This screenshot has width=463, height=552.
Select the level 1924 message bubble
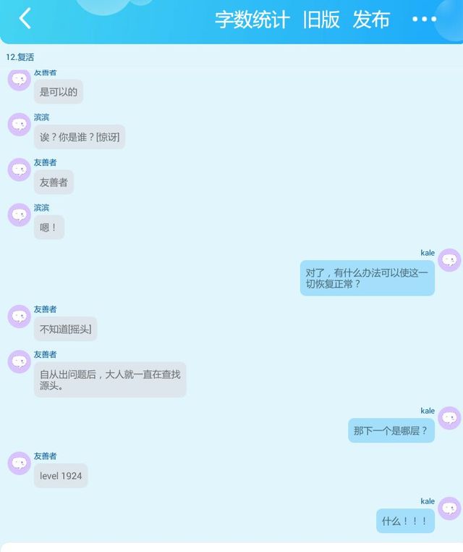pyautogui.click(x=61, y=476)
